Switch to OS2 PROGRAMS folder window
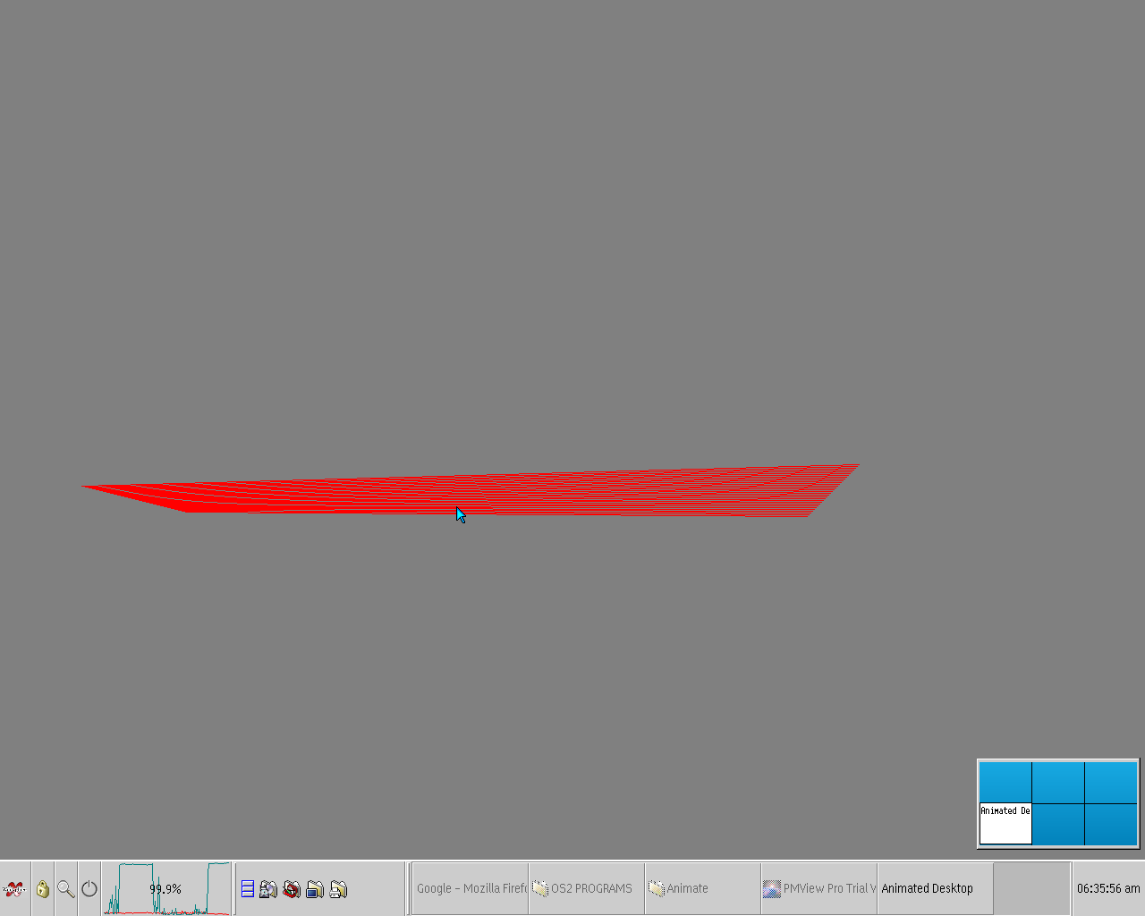Viewport: 1145px width, 916px height. click(x=586, y=889)
